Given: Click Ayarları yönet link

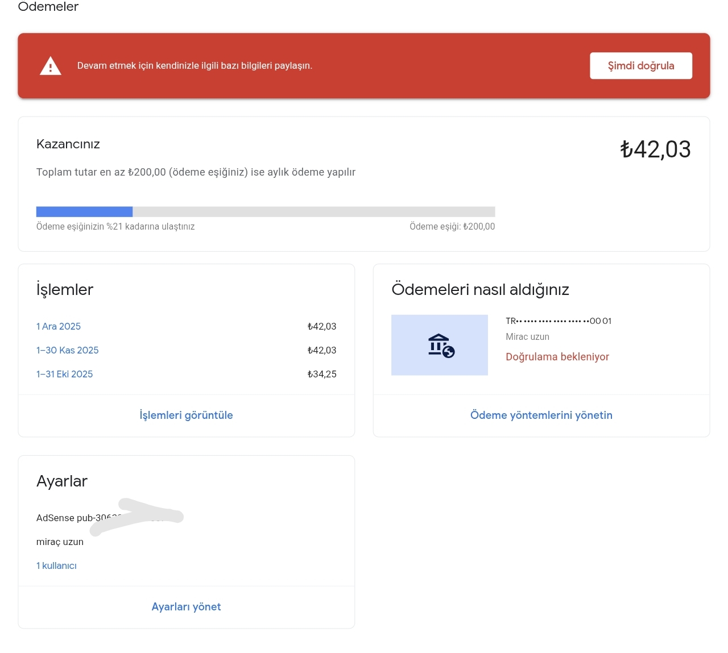Looking at the screenshot, I should click(x=186, y=607).
